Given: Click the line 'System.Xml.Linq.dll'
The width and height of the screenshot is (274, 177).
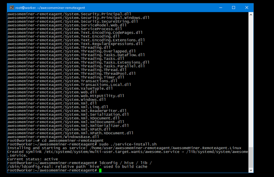Looking at the screenshot, I should point(58,107).
